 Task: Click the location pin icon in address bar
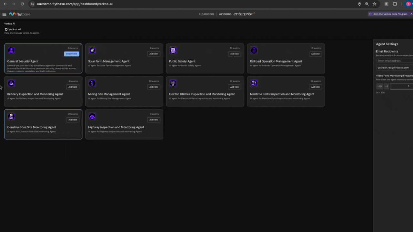[359, 4]
